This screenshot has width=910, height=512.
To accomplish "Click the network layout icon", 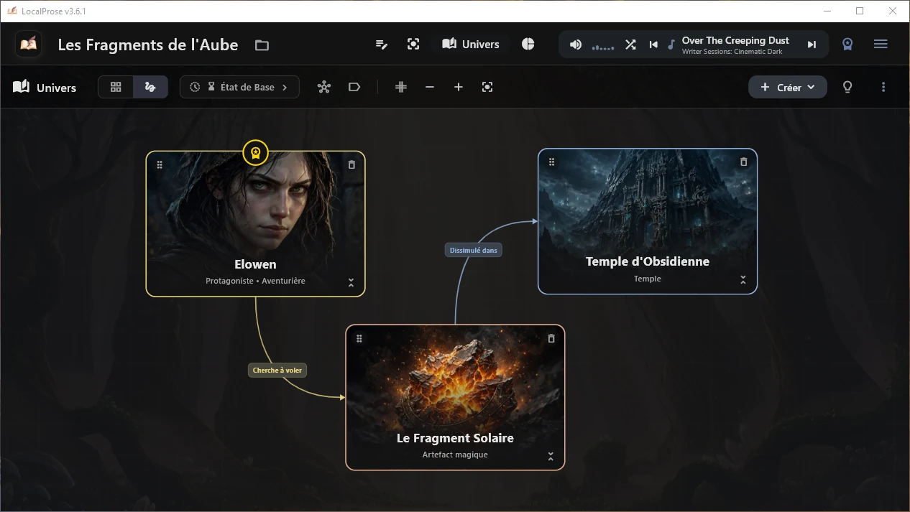I will pos(324,87).
